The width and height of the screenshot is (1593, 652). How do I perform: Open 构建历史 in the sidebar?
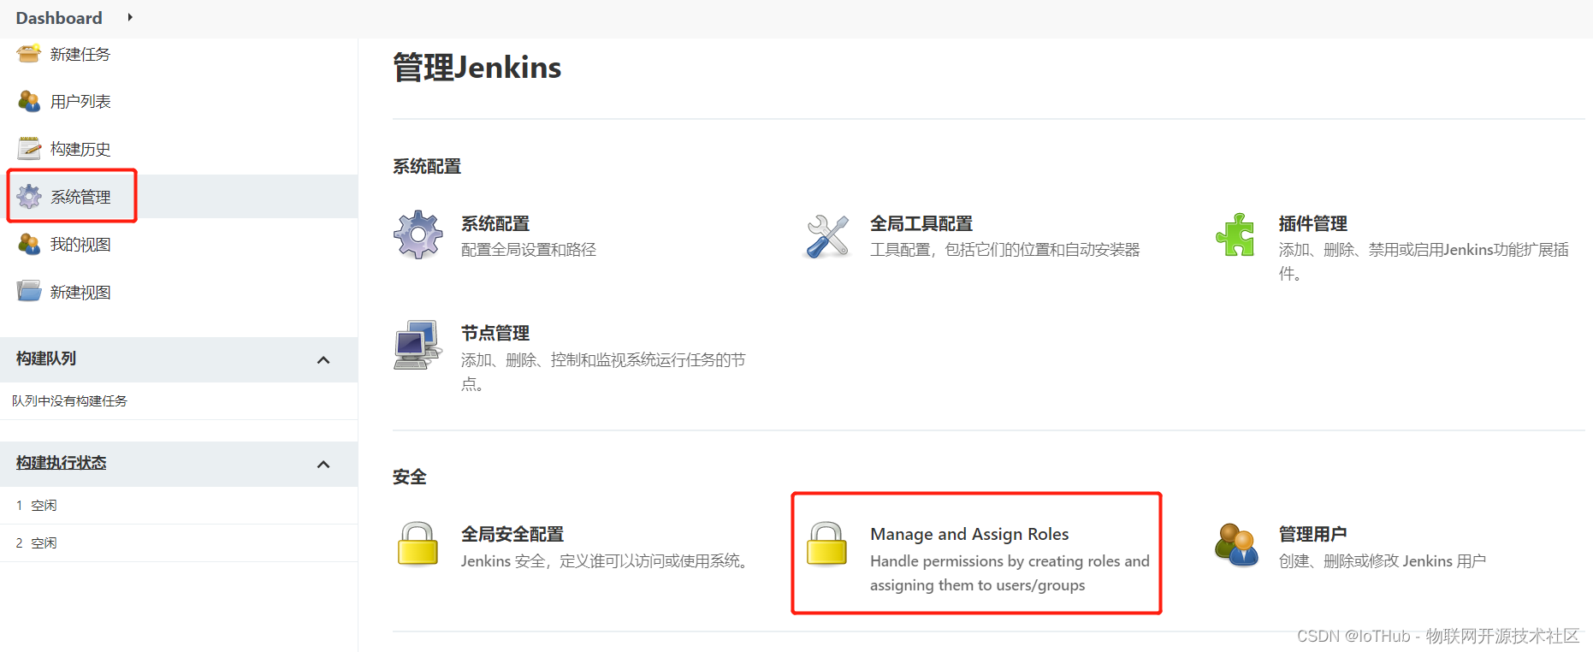tap(80, 149)
